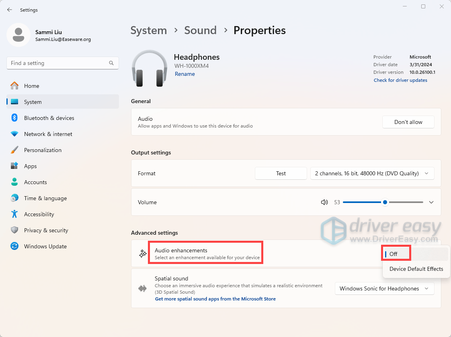The image size is (451, 337).
Task: Click the user profile avatar
Action: point(18,35)
